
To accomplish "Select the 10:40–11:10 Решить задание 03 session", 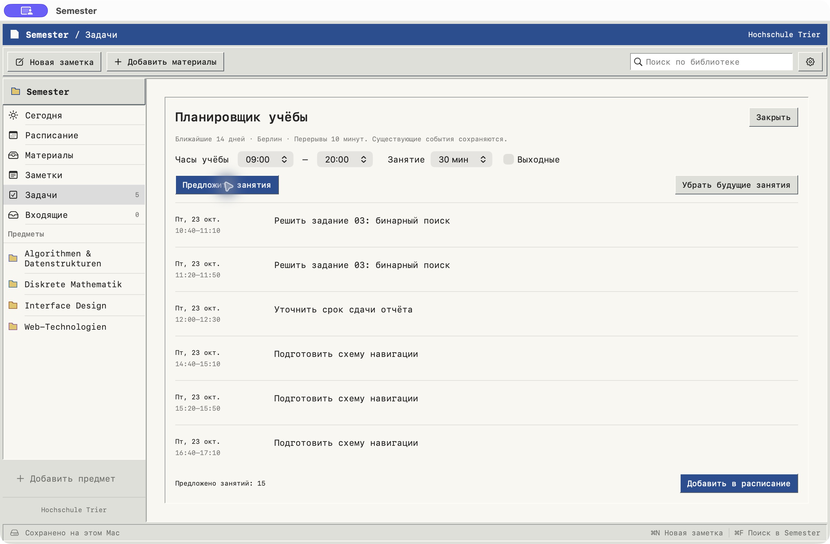I will click(x=486, y=225).
